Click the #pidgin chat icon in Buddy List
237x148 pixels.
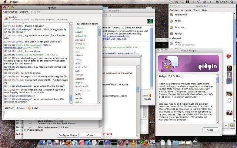pyautogui.click(x=171, y=33)
